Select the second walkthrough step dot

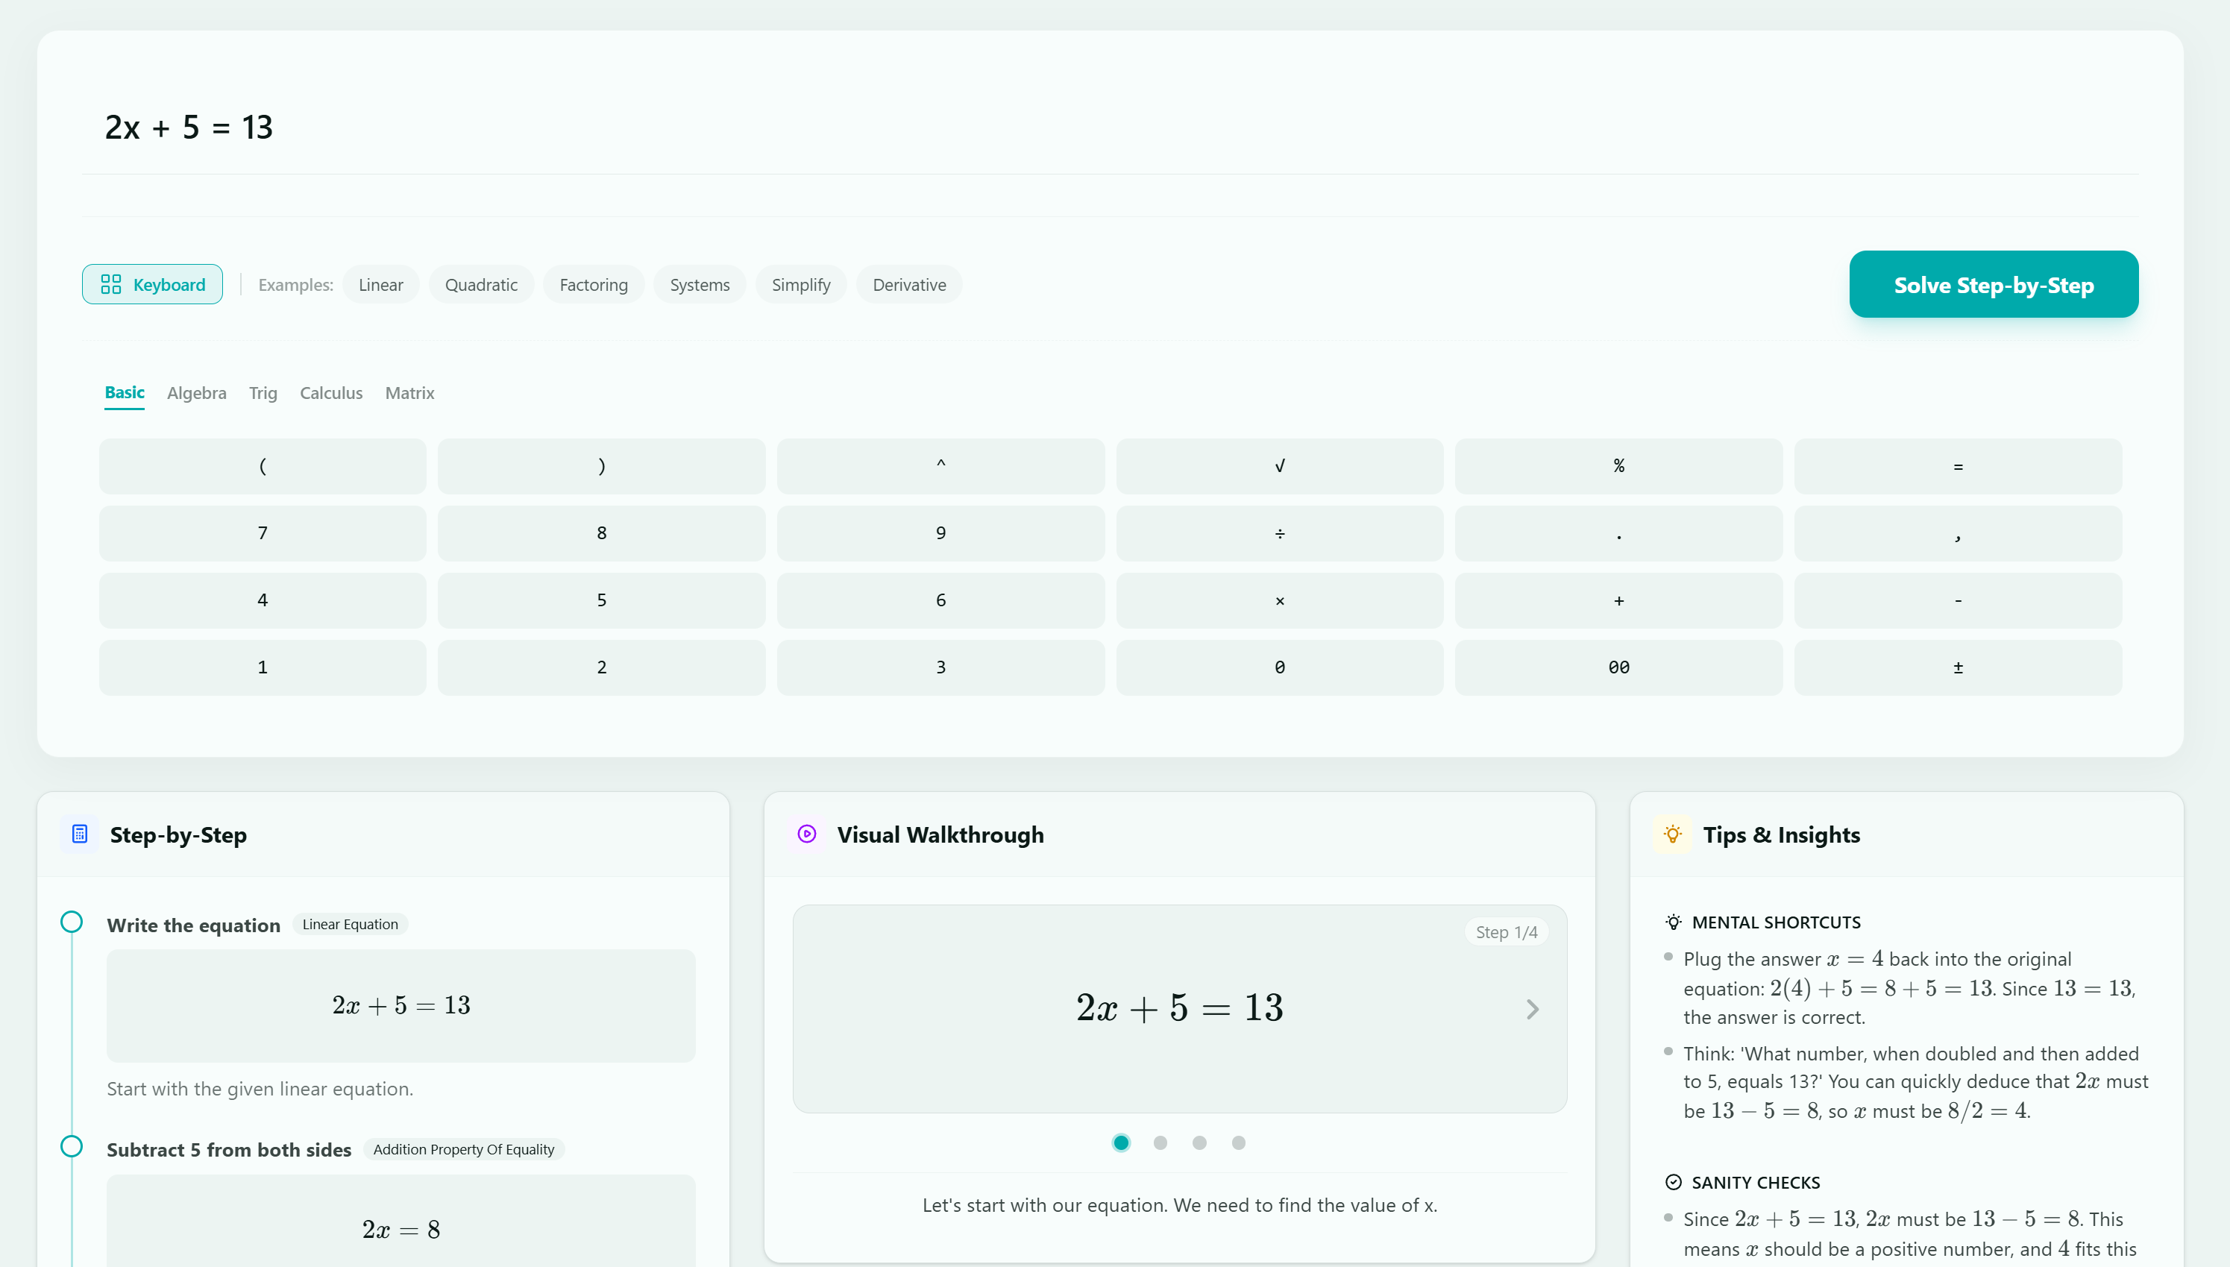pyautogui.click(x=1160, y=1142)
